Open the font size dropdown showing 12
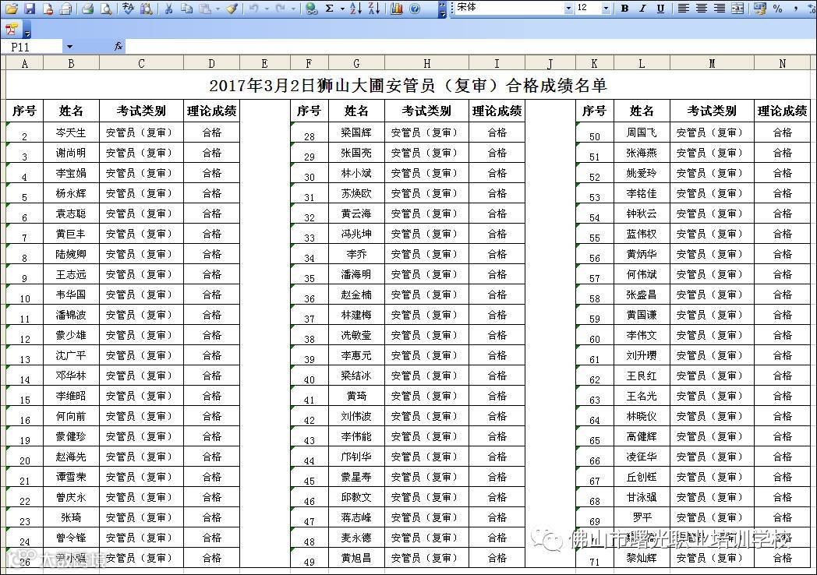Viewport: 817px width, 575px height. pos(605,9)
